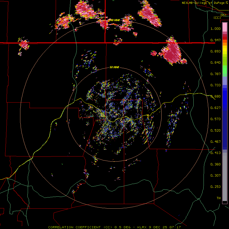Click the TH threshold label on the scale
Image resolution: width=229 pixels, height=229 pixels.
[x=219, y=198]
